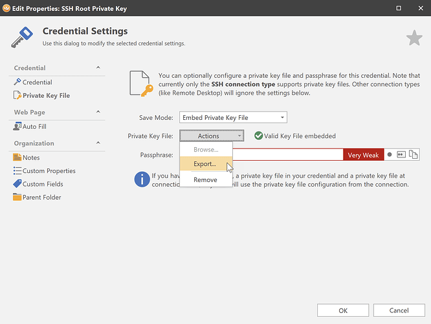Open the Save Mode dropdown
The image size is (431, 324).
[233, 117]
